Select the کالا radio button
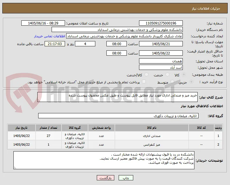 pyautogui.click(x=183, y=75)
